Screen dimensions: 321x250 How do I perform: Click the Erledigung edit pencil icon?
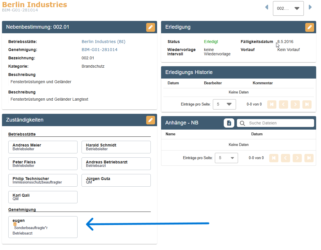click(310, 27)
